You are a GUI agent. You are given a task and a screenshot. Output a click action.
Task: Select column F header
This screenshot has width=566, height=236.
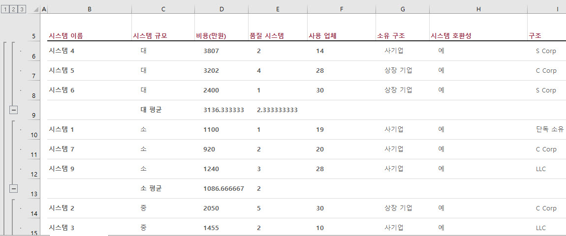pos(342,9)
